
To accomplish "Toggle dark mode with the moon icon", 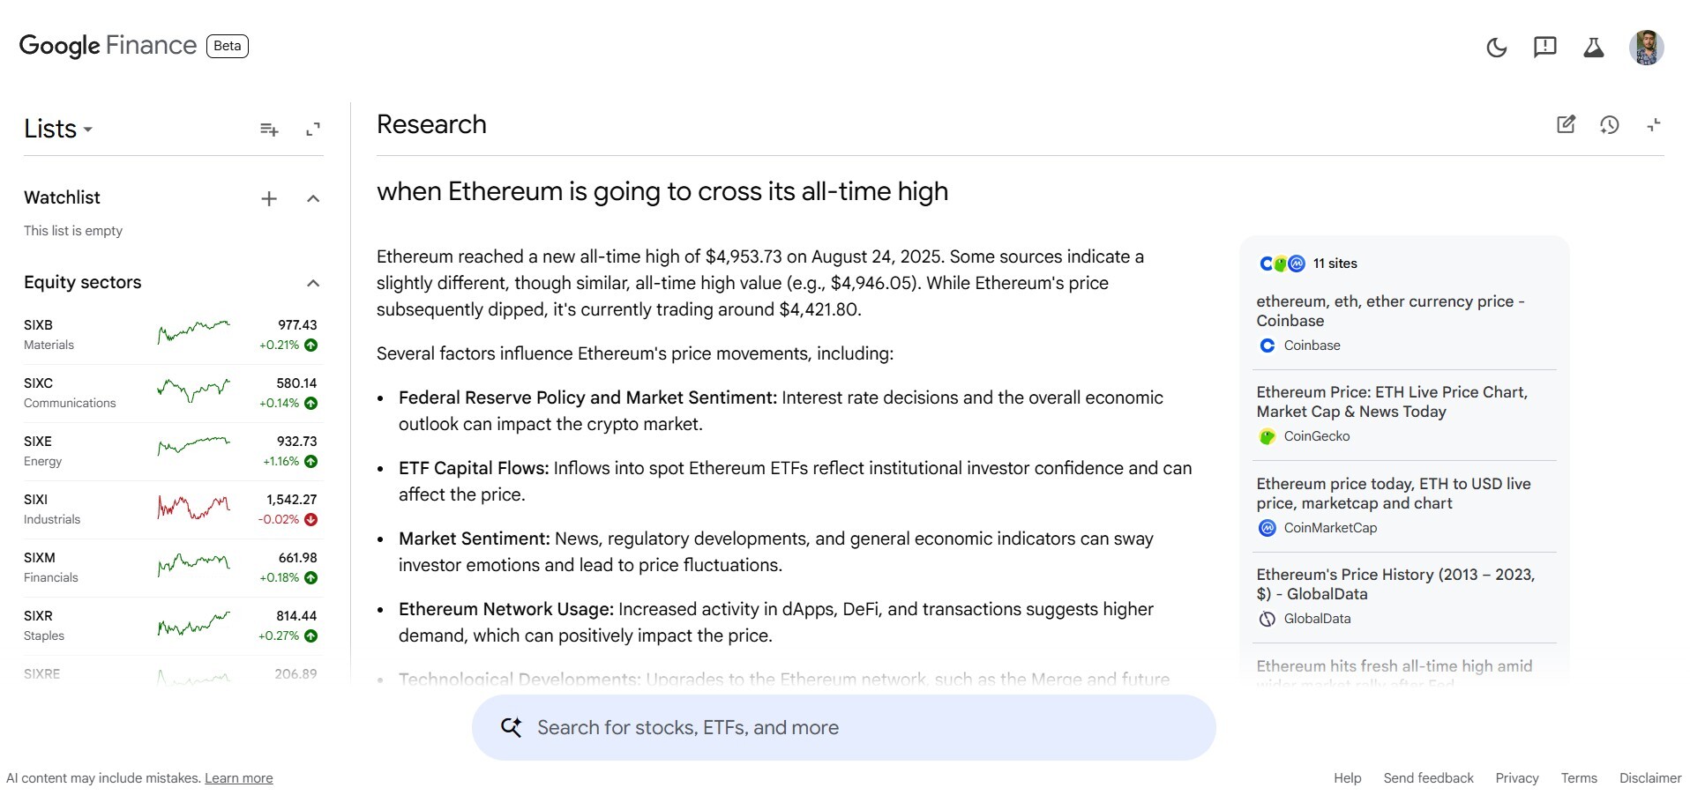I will click(1496, 48).
